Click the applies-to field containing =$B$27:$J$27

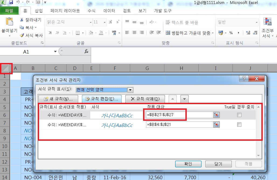point(179,115)
